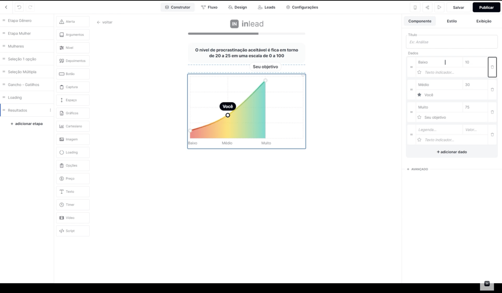Click the voltar link

tap(105, 22)
